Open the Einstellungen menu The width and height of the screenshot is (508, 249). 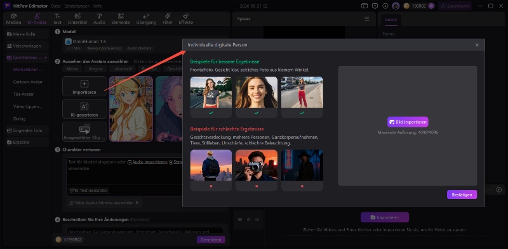point(77,6)
